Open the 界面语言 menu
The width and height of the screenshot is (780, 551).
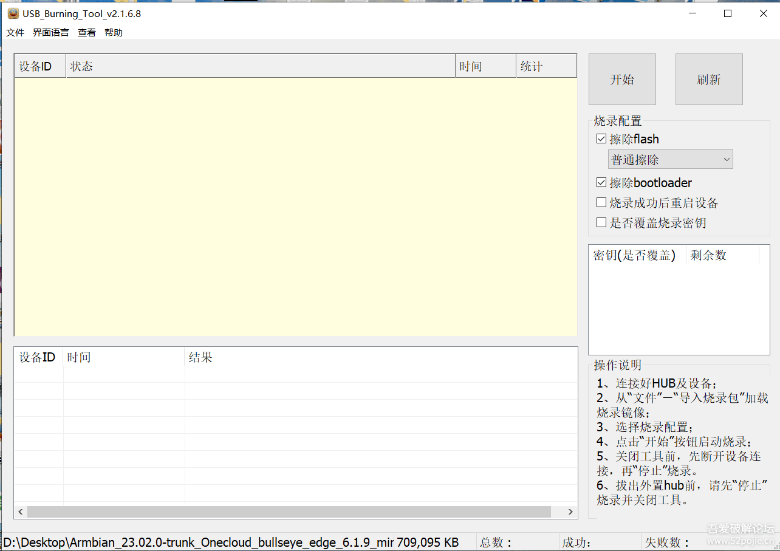point(51,33)
